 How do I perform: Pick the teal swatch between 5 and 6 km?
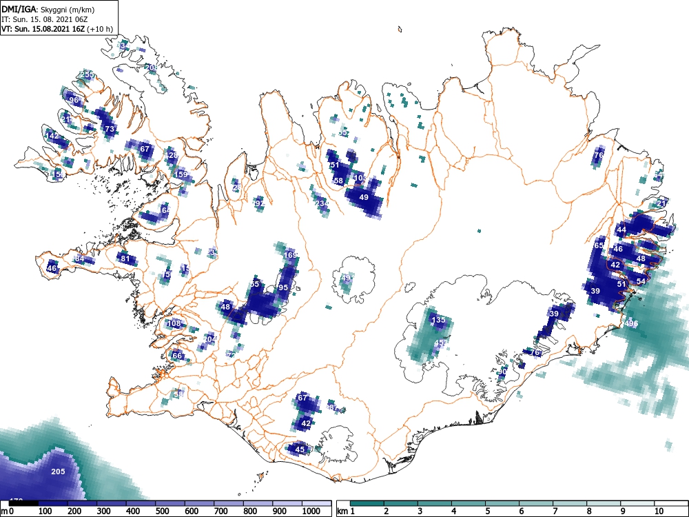pyautogui.click(x=502, y=503)
